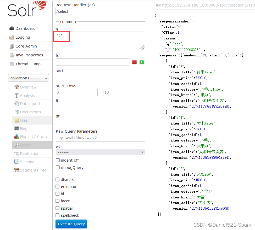Open Logging via its icon
Screen dimensions: 255x230
(x=12, y=37)
